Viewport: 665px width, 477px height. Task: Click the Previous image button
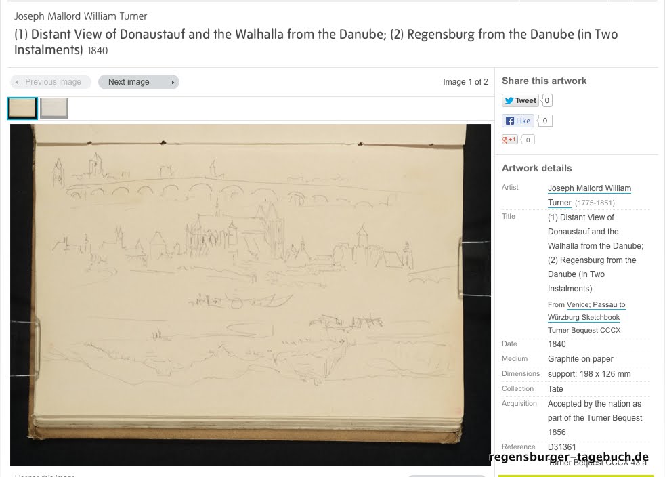[x=51, y=82]
